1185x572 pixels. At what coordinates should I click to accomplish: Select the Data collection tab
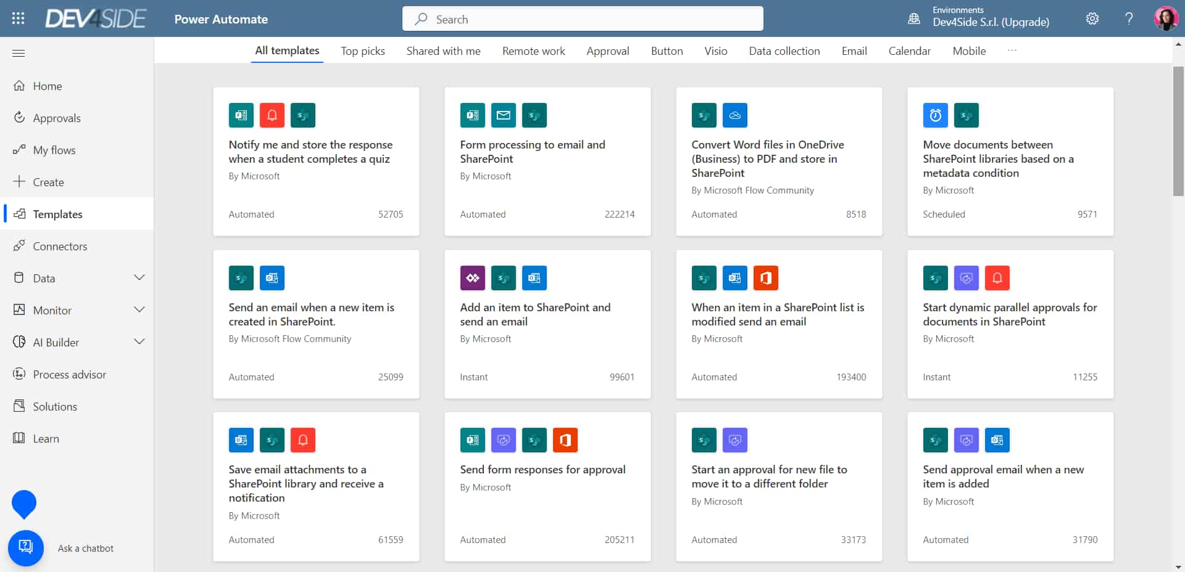pyautogui.click(x=784, y=51)
